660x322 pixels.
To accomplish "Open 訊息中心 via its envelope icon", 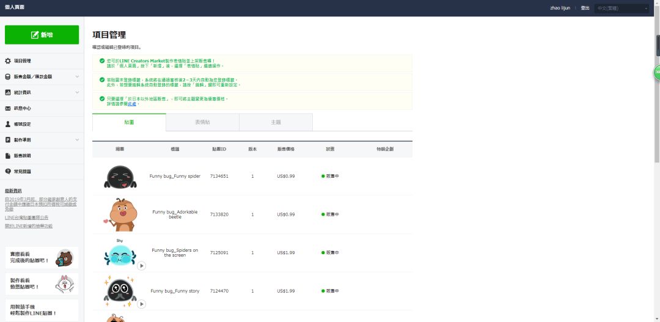I will click(8, 108).
